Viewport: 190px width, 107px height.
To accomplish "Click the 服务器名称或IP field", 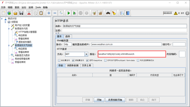I will click(x=126, y=45).
